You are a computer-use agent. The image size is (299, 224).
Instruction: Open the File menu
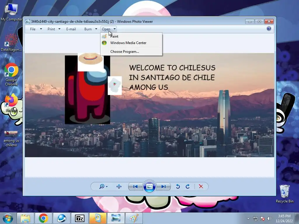tap(33, 29)
